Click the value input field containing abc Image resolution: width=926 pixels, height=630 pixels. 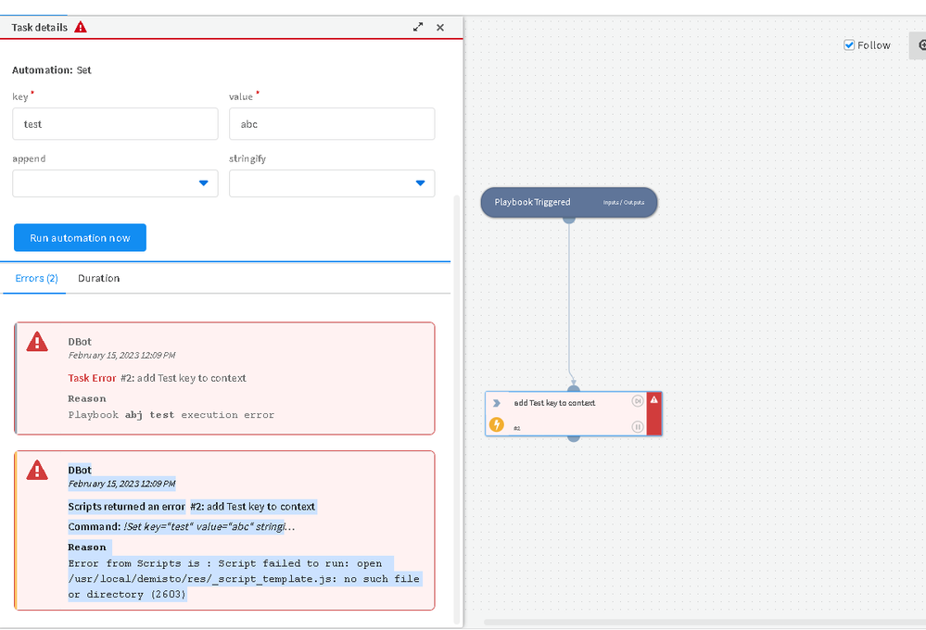[x=332, y=124]
